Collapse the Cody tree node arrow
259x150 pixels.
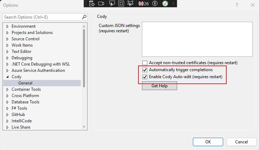coord(7,77)
